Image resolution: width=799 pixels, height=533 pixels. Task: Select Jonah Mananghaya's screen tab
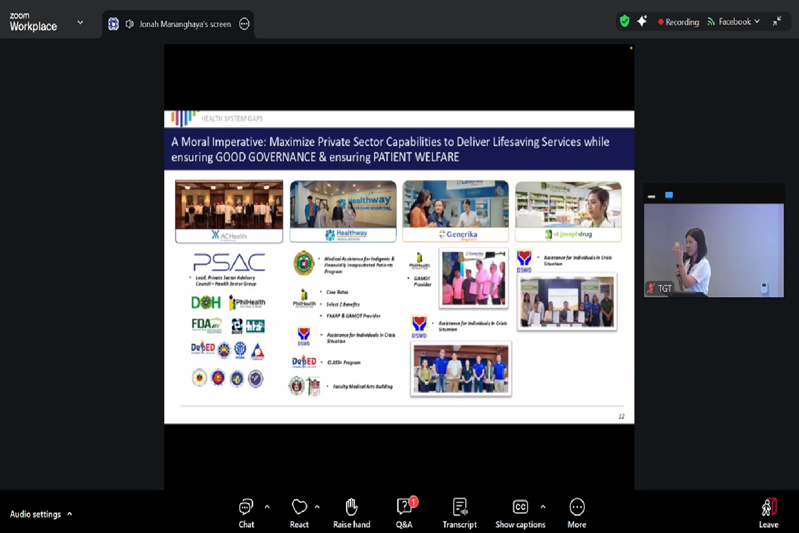pos(185,24)
